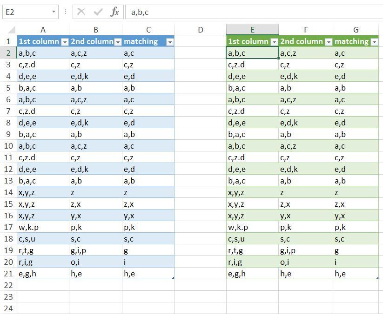
Task: Open the filter dropdown on blue '1st column' header
Action: pos(65,41)
